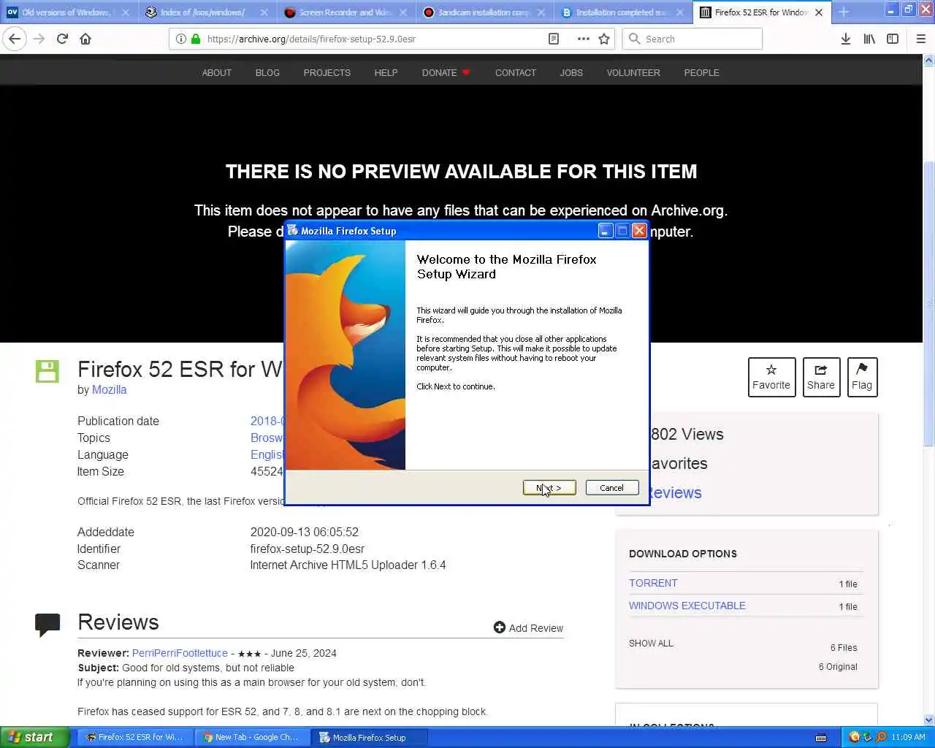Open JOBS in archive.org navigation
Image resolution: width=935 pixels, height=748 pixels.
click(571, 72)
